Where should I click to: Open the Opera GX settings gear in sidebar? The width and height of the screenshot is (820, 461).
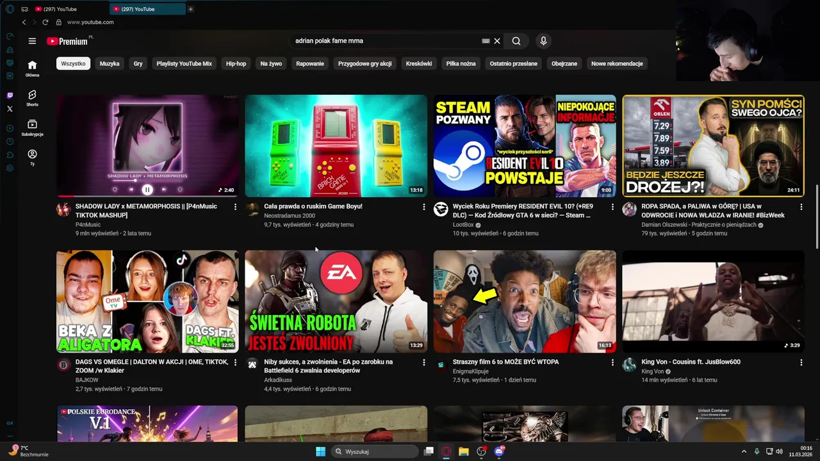[10, 168]
